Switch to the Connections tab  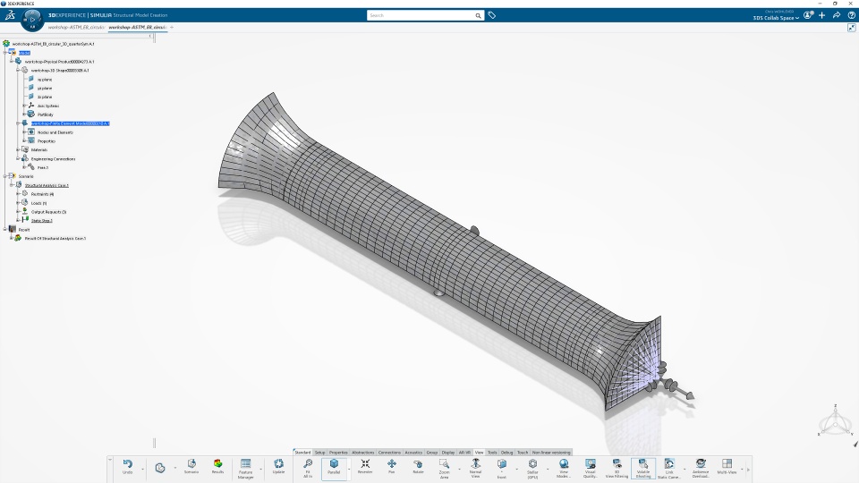pyautogui.click(x=389, y=453)
